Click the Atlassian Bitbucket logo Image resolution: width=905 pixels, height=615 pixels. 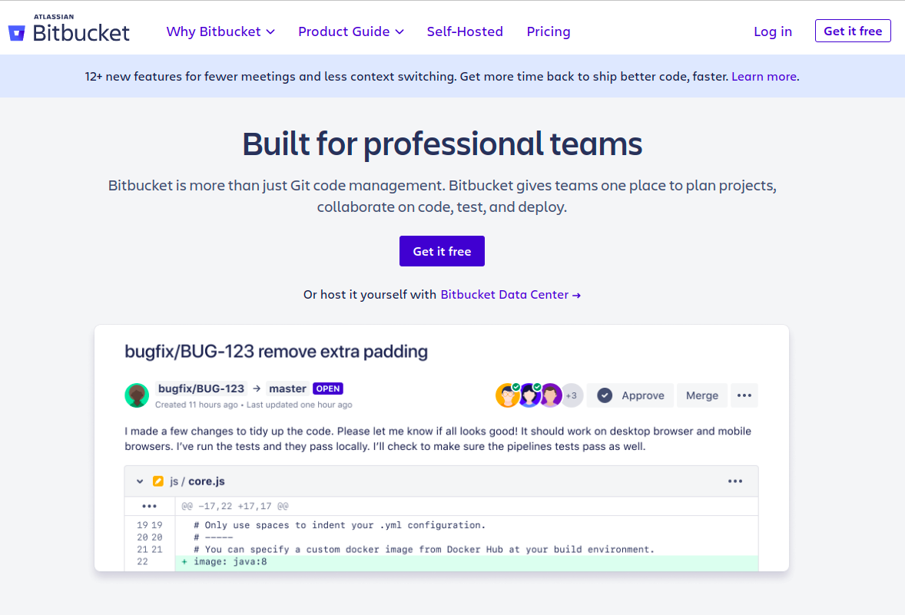pyautogui.click(x=68, y=30)
